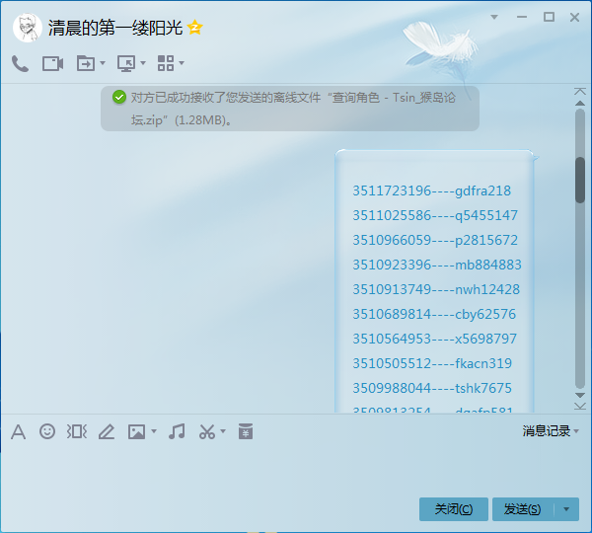Click the red envelope money icon
This screenshot has width=592, height=533.
tap(246, 431)
